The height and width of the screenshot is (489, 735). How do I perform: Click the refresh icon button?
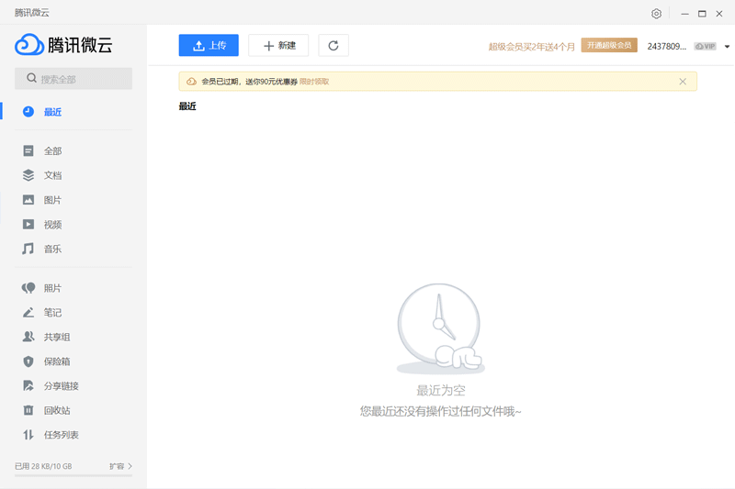click(333, 46)
